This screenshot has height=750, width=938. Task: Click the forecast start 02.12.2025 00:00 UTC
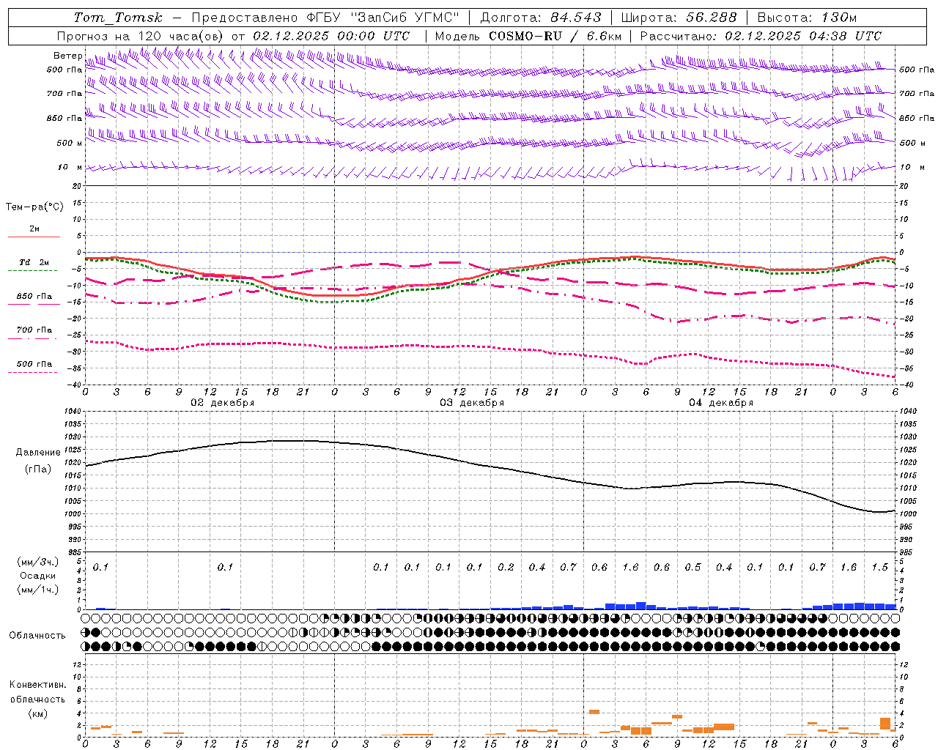click(x=331, y=36)
